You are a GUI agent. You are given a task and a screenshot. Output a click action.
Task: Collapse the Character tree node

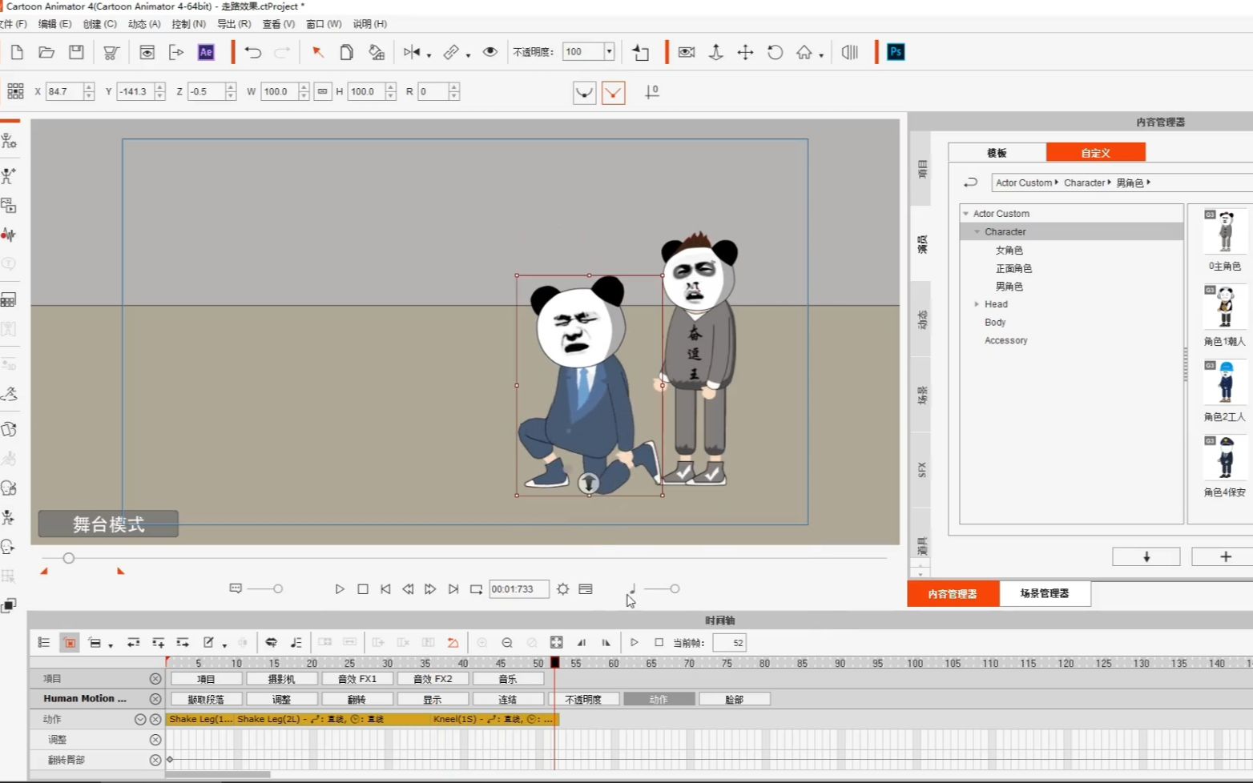pyautogui.click(x=977, y=231)
